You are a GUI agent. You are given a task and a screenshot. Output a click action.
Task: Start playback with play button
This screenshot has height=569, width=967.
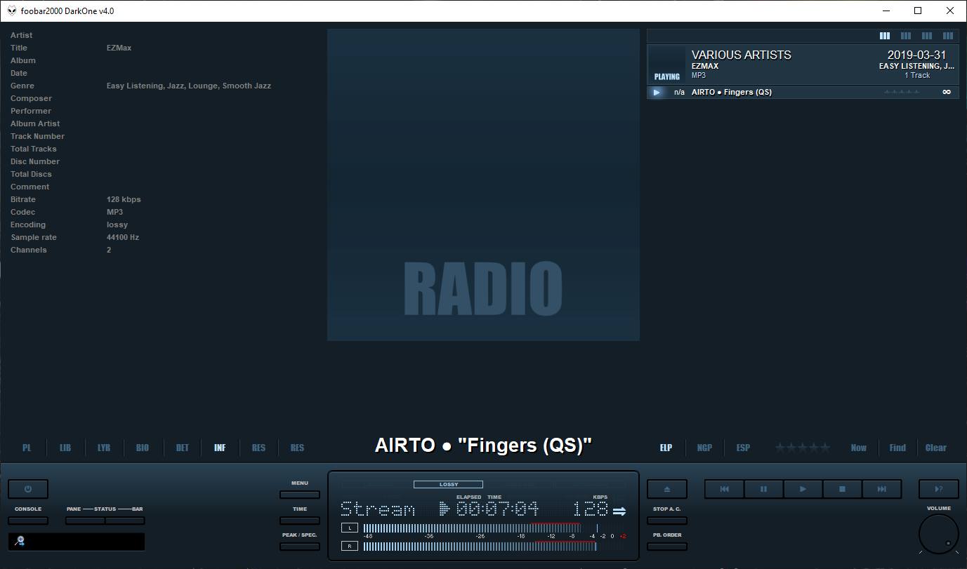[803, 489]
